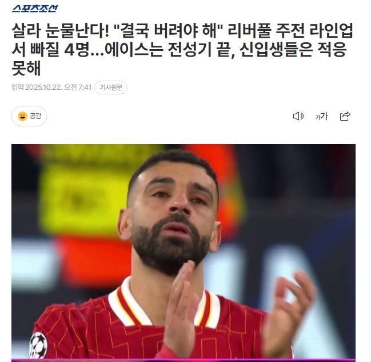The image size is (371, 362).
Task: Open font size 가가 setting
Action: click(321, 116)
